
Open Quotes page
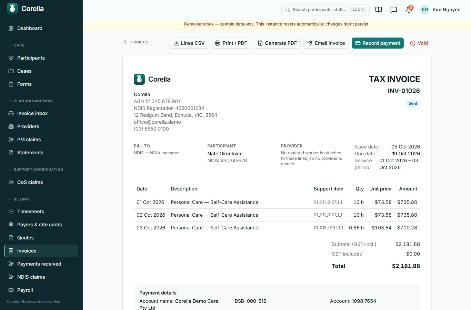point(41,238)
